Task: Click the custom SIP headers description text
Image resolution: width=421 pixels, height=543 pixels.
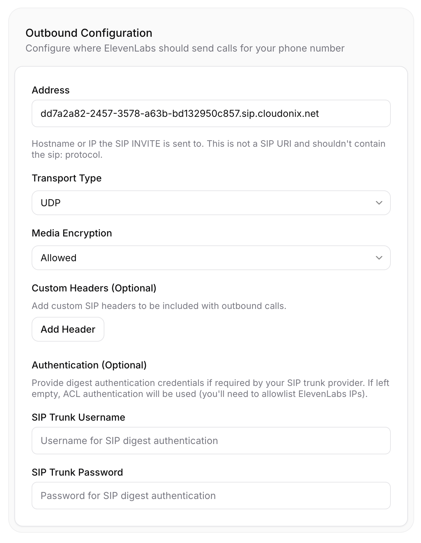Action: [x=159, y=306]
